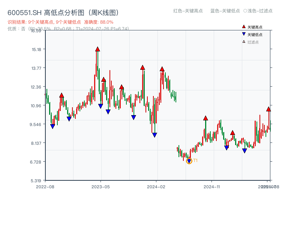Click the red triangle marker above the 2024-02 peak
The image size is (300, 225).
tap(162, 69)
